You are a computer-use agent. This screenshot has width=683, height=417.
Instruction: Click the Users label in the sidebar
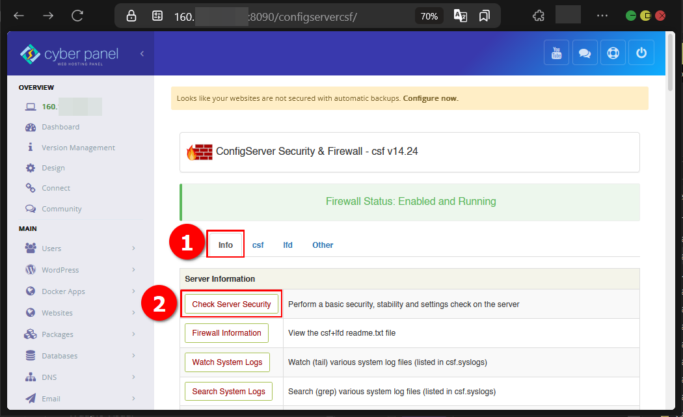(51, 249)
